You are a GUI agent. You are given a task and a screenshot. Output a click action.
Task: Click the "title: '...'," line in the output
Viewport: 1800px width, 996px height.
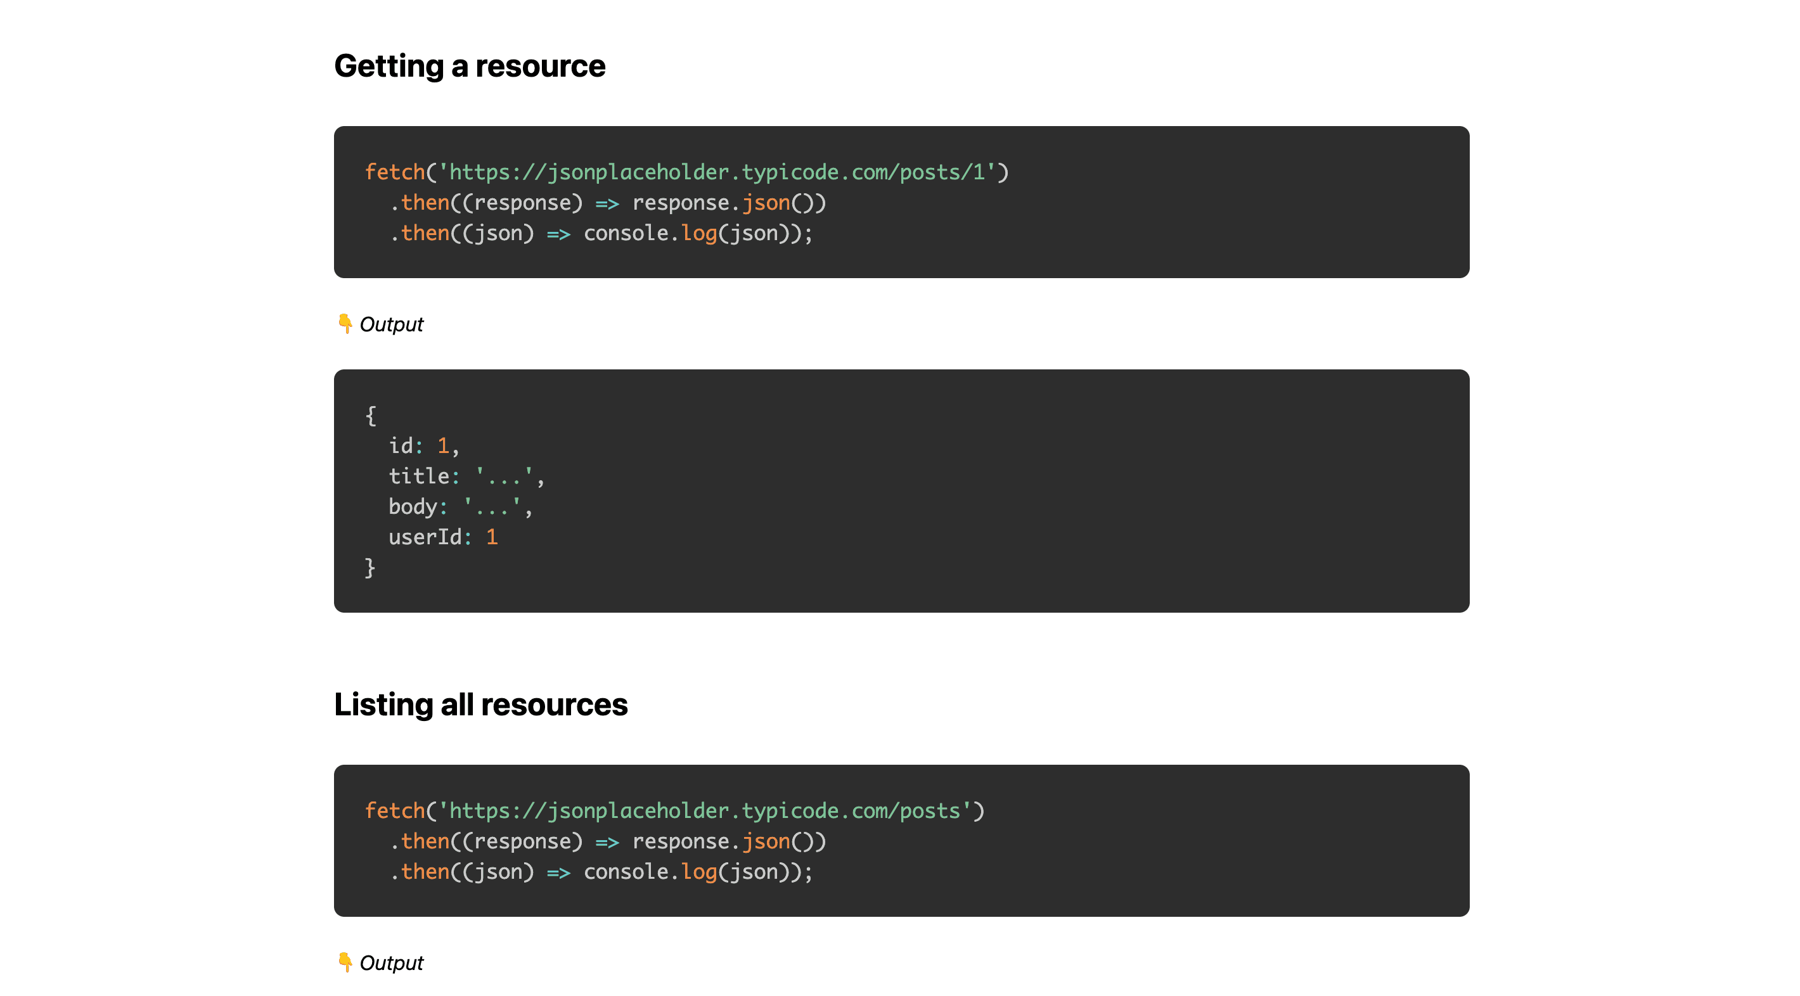pyautogui.click(x=466, y=476)
